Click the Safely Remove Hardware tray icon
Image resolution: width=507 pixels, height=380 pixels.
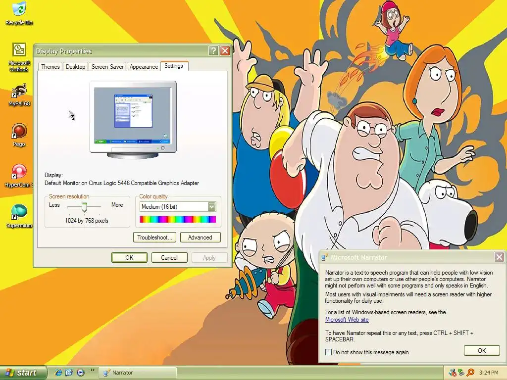461,373
